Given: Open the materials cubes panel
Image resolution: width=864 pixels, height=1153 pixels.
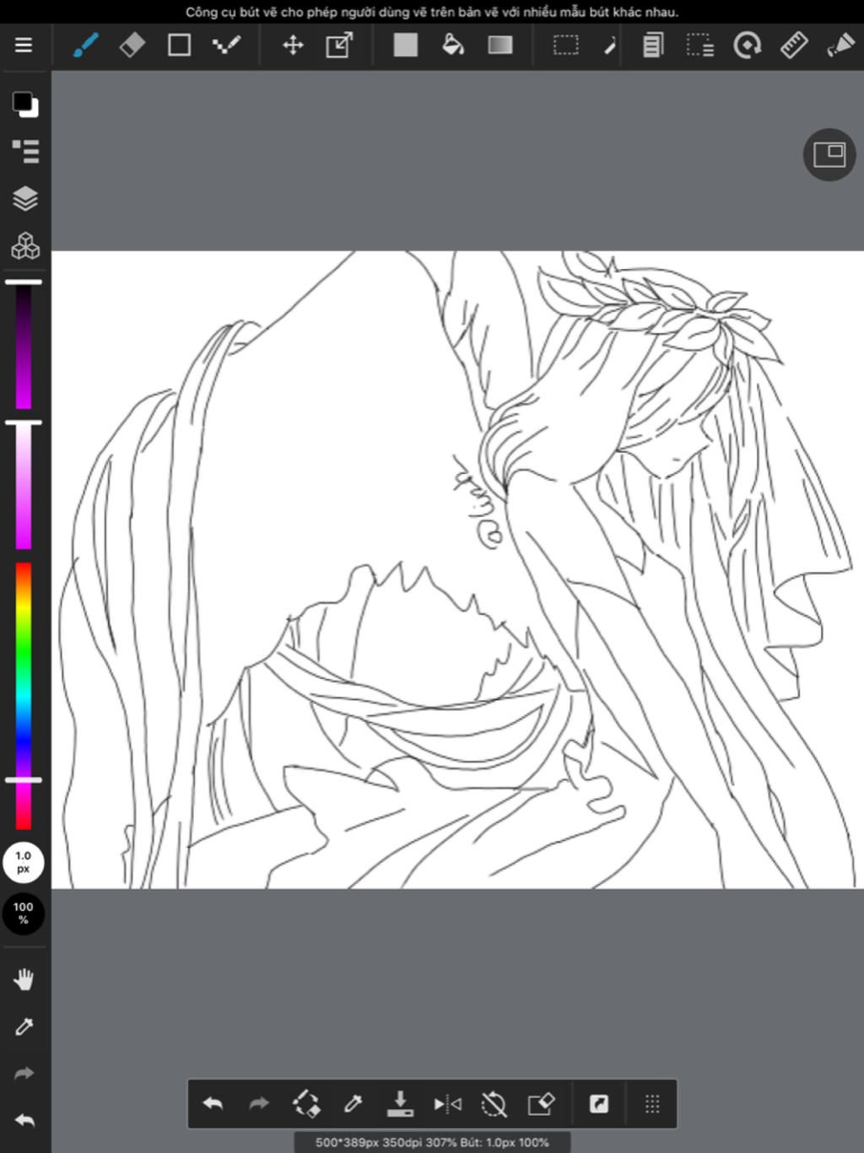Looking at the screenshot, I should (25, 245).
